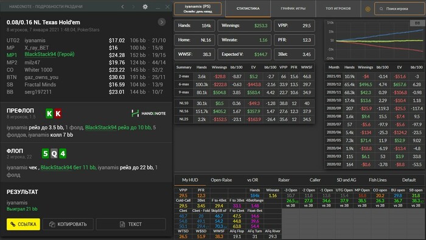Click the Winnings $253.3 stat box

244,26
